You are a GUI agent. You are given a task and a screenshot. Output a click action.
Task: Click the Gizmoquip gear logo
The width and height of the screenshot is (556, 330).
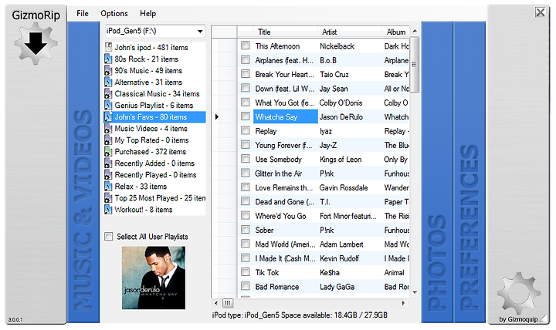519,293
